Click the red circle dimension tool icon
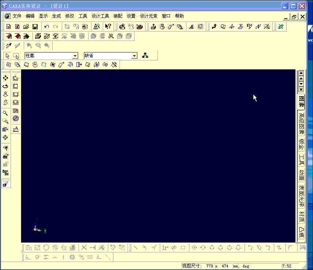The width and height of the screenshot is (313, 270). [x=16, y=119]
